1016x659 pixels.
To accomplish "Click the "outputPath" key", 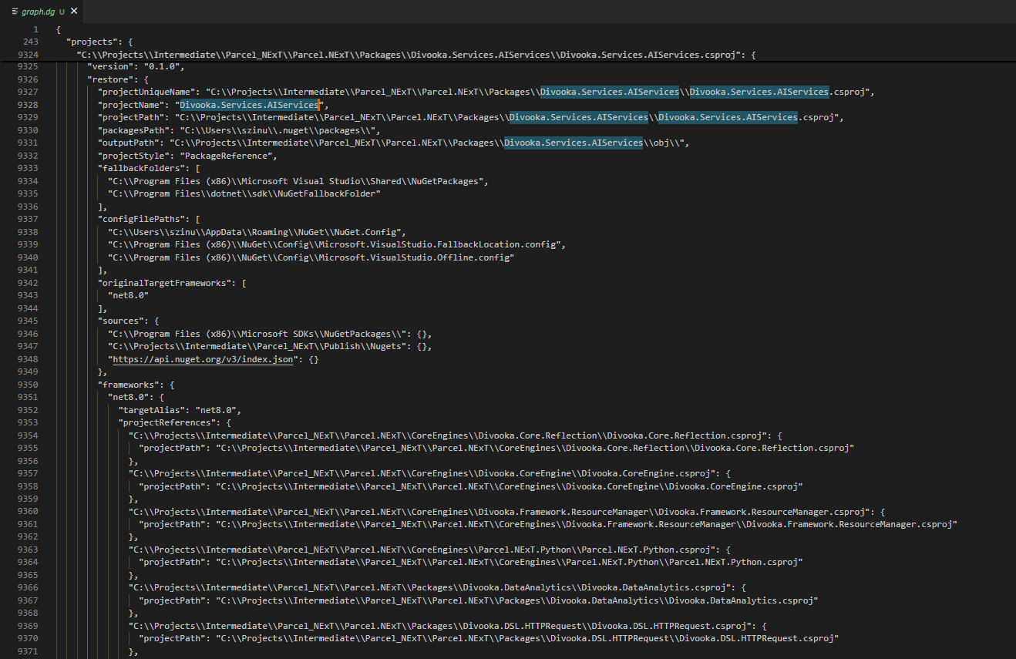I will pos(131,143).
